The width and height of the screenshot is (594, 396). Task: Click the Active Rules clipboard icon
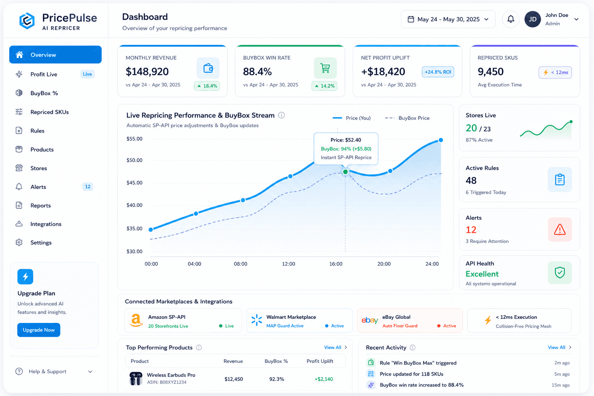(560, 179)
